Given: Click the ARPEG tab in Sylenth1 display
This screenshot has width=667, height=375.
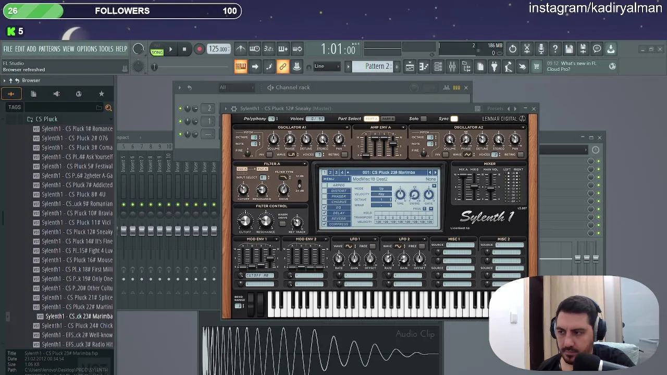Looking at the screenshot, I should click(338, 185).
